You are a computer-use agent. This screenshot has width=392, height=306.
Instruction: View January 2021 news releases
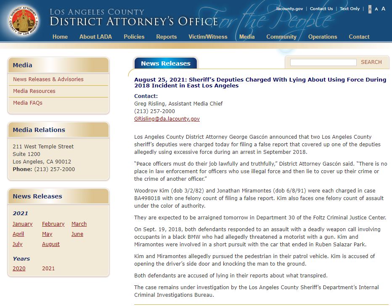click(x=22, y=224)
